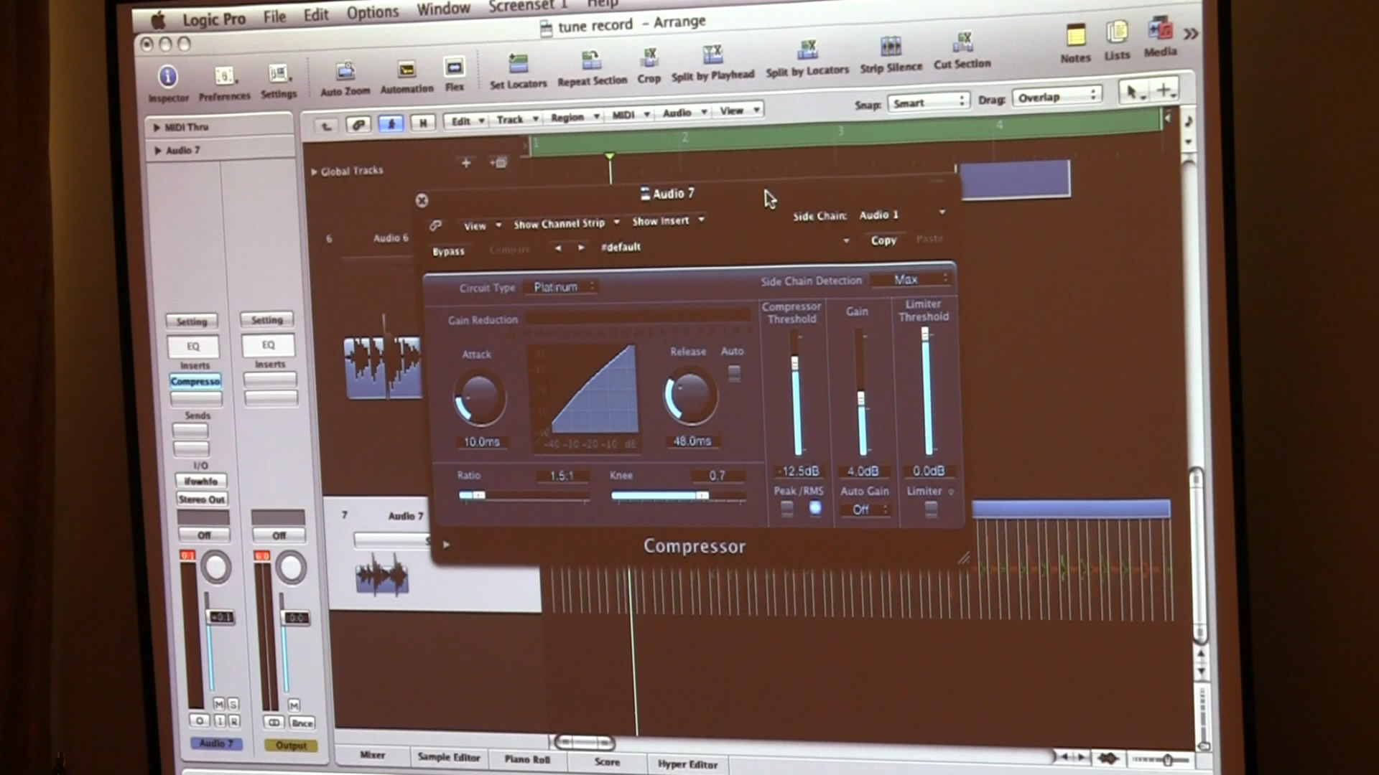Screen dimensions: 1379x775
Task: Click the Copy button in the plugin header
Action: [883, 240]
